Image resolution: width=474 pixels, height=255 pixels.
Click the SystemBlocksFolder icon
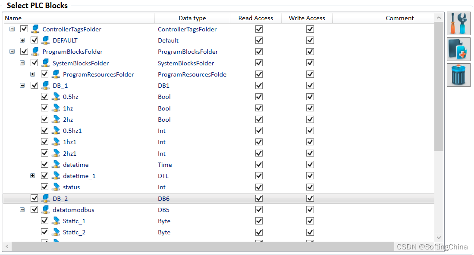point(46,63)
